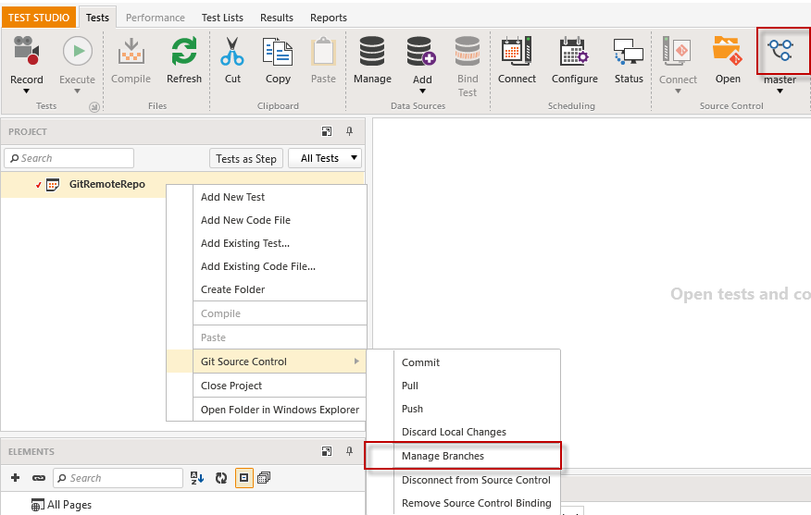Expand the Git Source Control submenu arrow
The width and height of the screenshot is (811, 515).
coord(356,362)
